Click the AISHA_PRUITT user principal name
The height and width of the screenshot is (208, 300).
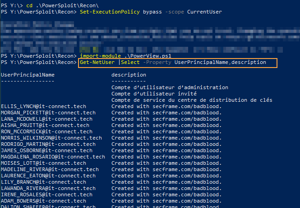(45, 125)
